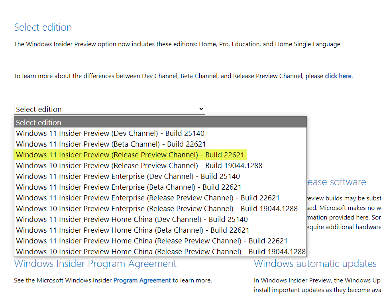Open the 'click here' channel differences link
This screenshot has width=381, height=294.
point(338,76)
